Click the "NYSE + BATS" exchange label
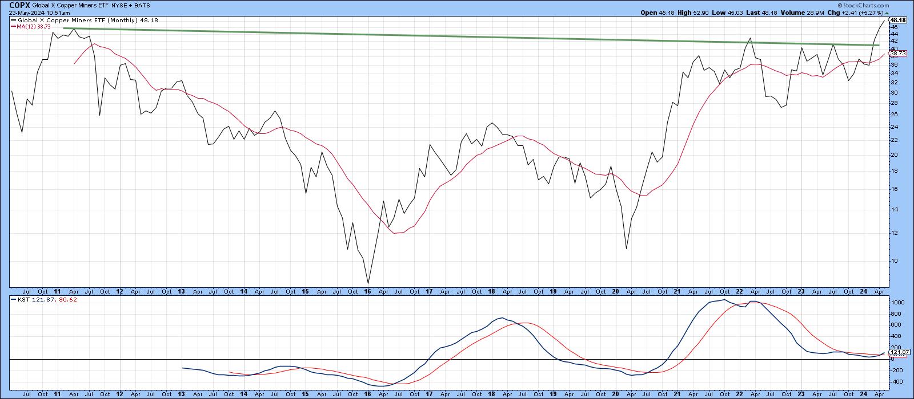The width and height of the screenshot is (914, 399). tap(130, 5)
